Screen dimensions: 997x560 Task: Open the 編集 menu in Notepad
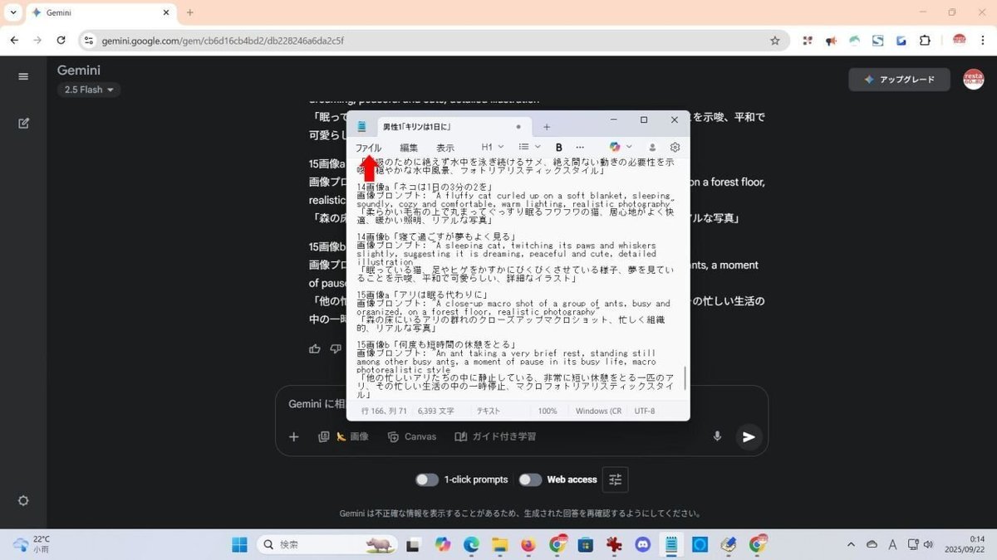408,147
